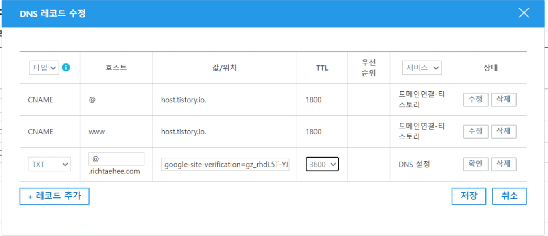
Task: Select the first host.tistory.io. value cell
Action: [x=183, y=100]
